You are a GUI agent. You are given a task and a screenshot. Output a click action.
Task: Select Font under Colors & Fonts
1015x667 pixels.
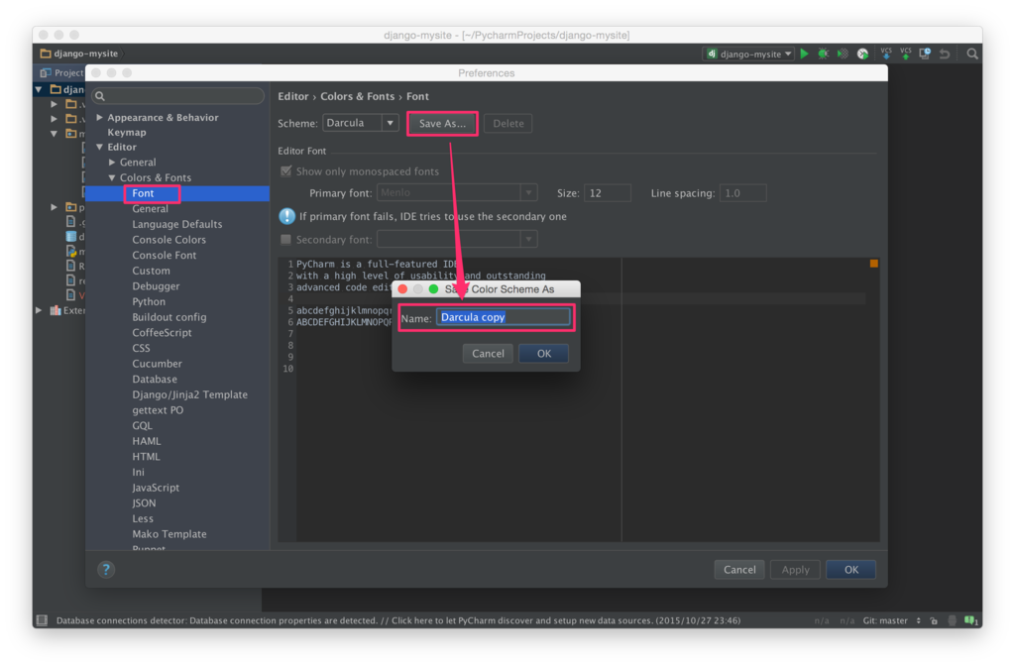coord(143,193)
